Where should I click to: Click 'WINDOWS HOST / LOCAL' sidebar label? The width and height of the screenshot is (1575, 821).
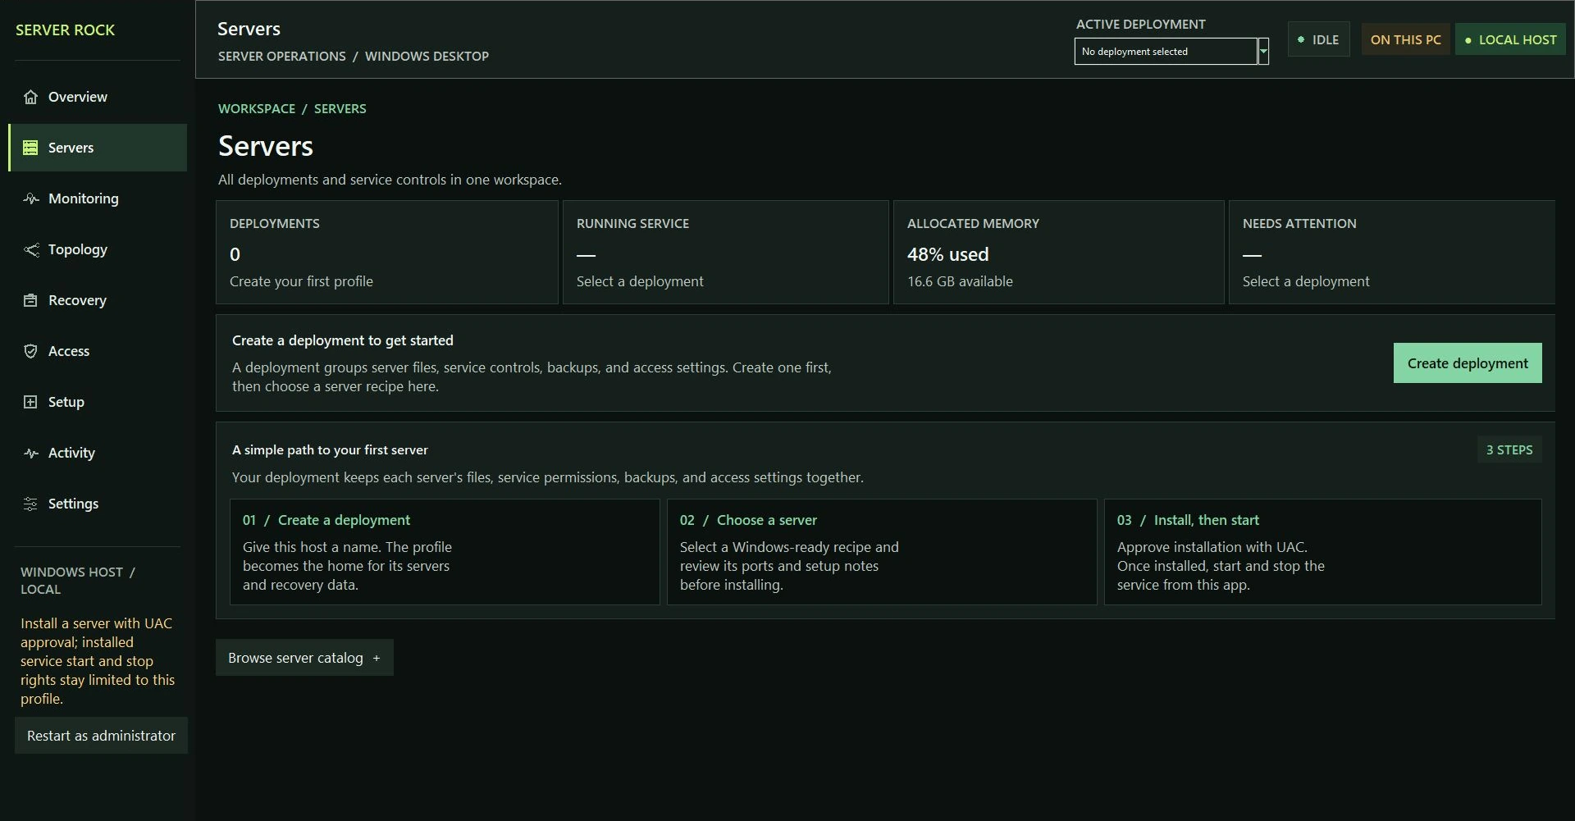point(78,581)
